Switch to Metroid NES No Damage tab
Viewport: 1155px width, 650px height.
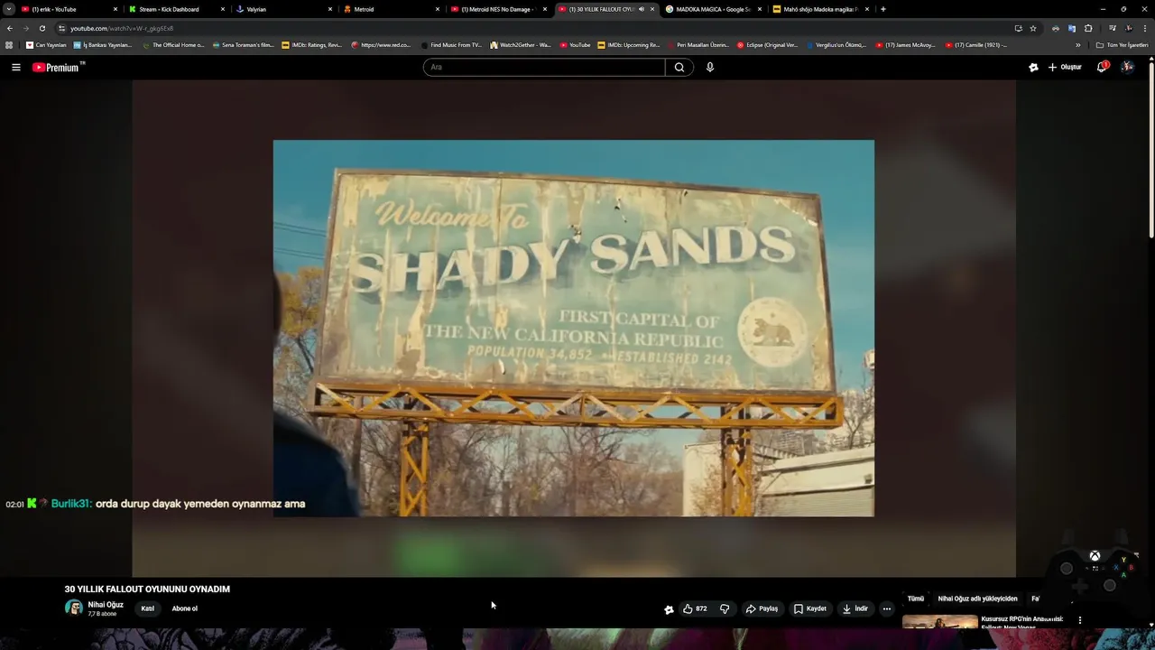coord(497,9)
